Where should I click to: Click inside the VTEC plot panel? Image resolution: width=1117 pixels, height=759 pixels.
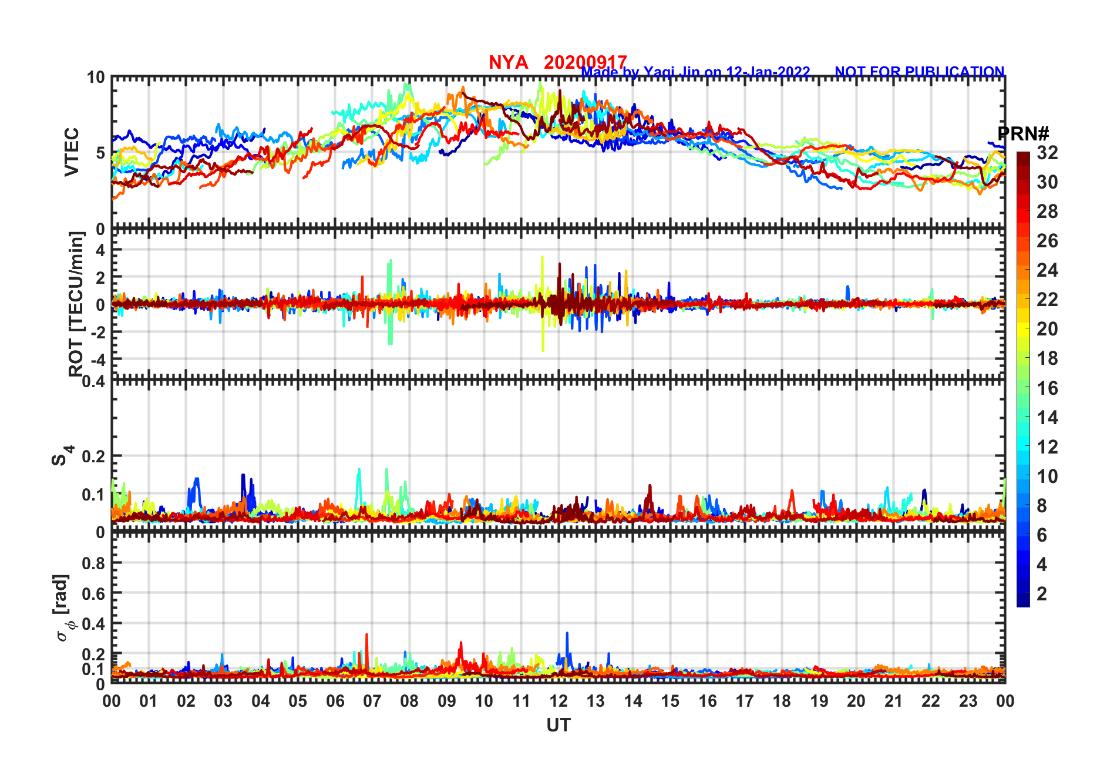[558, 152]
